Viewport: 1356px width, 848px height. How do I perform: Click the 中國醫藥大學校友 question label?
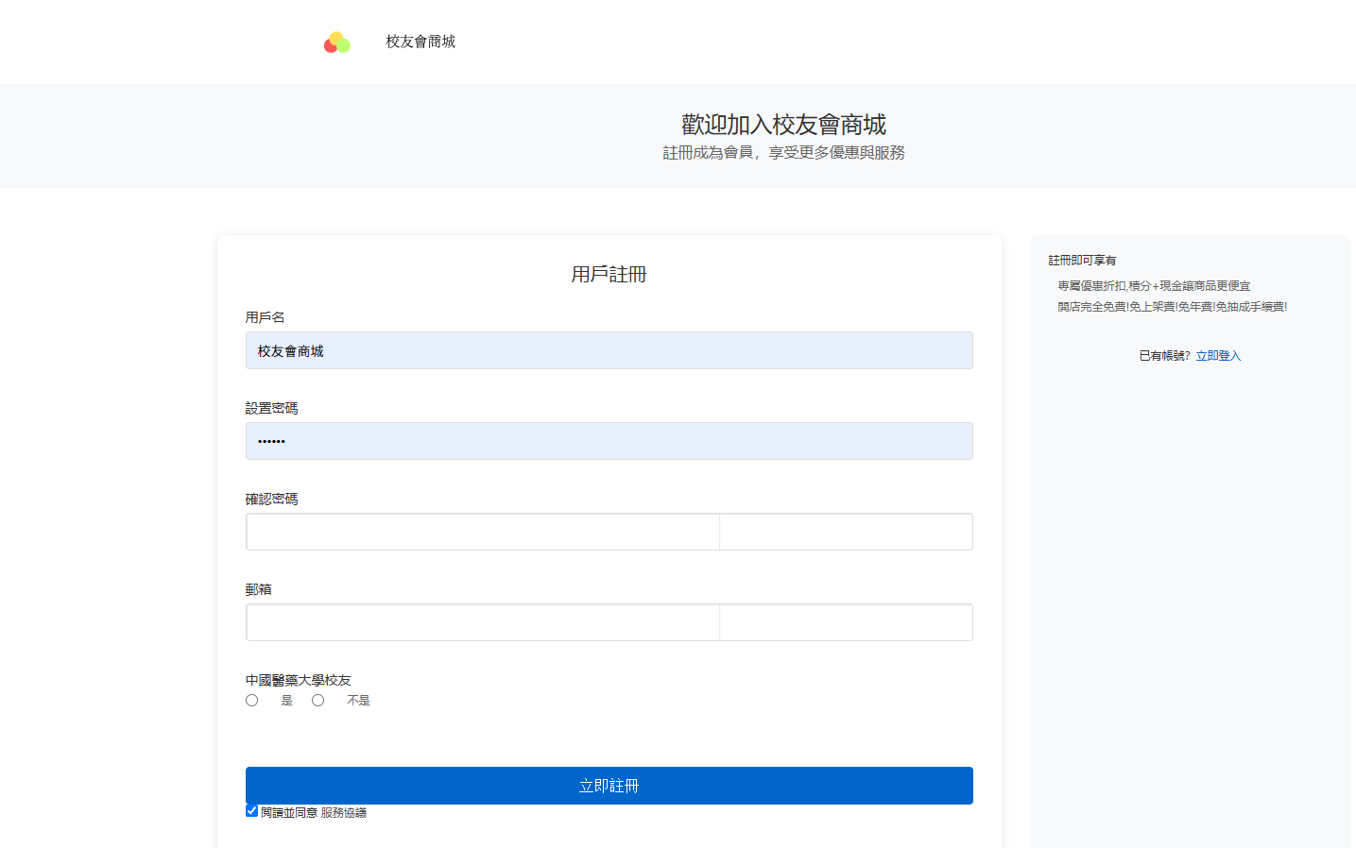[298, 680]
